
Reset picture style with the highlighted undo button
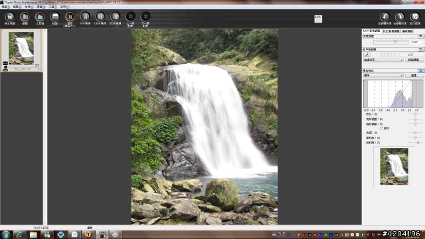420,71
